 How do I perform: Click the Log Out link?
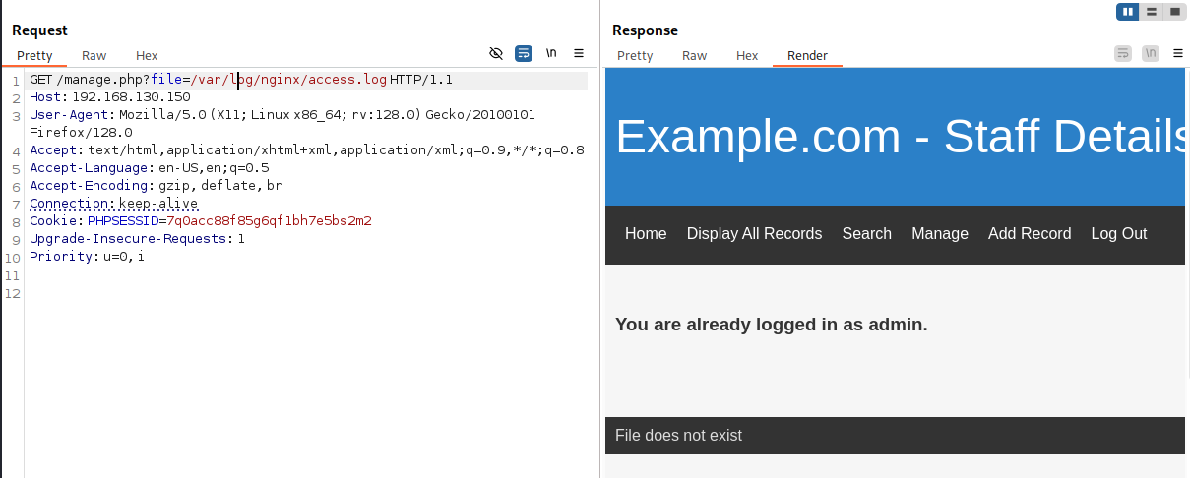[1119, 234]
